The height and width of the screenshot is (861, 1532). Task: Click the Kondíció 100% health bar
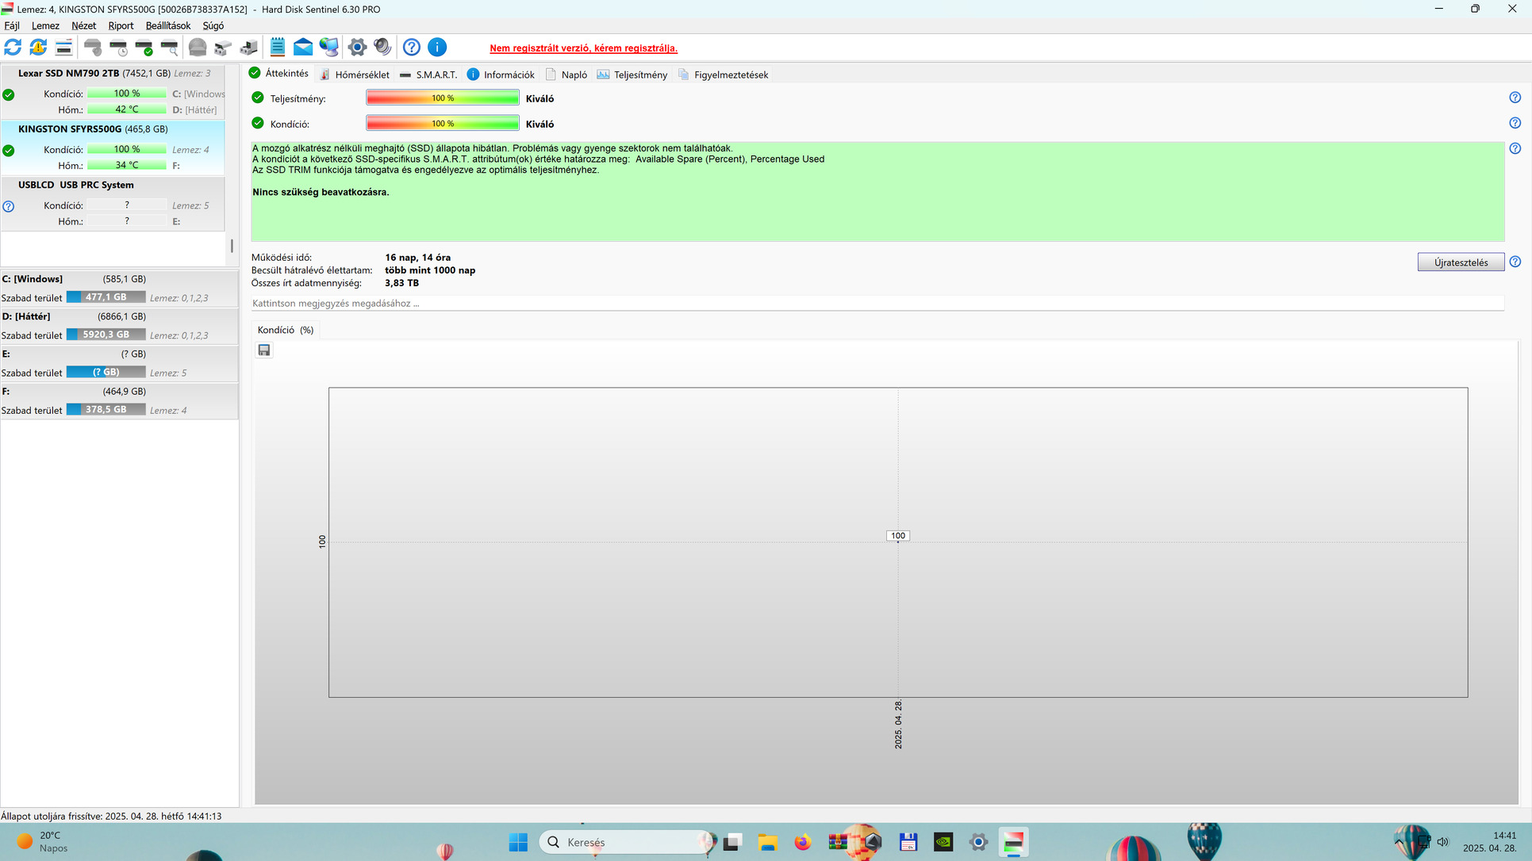pos(442,124)
